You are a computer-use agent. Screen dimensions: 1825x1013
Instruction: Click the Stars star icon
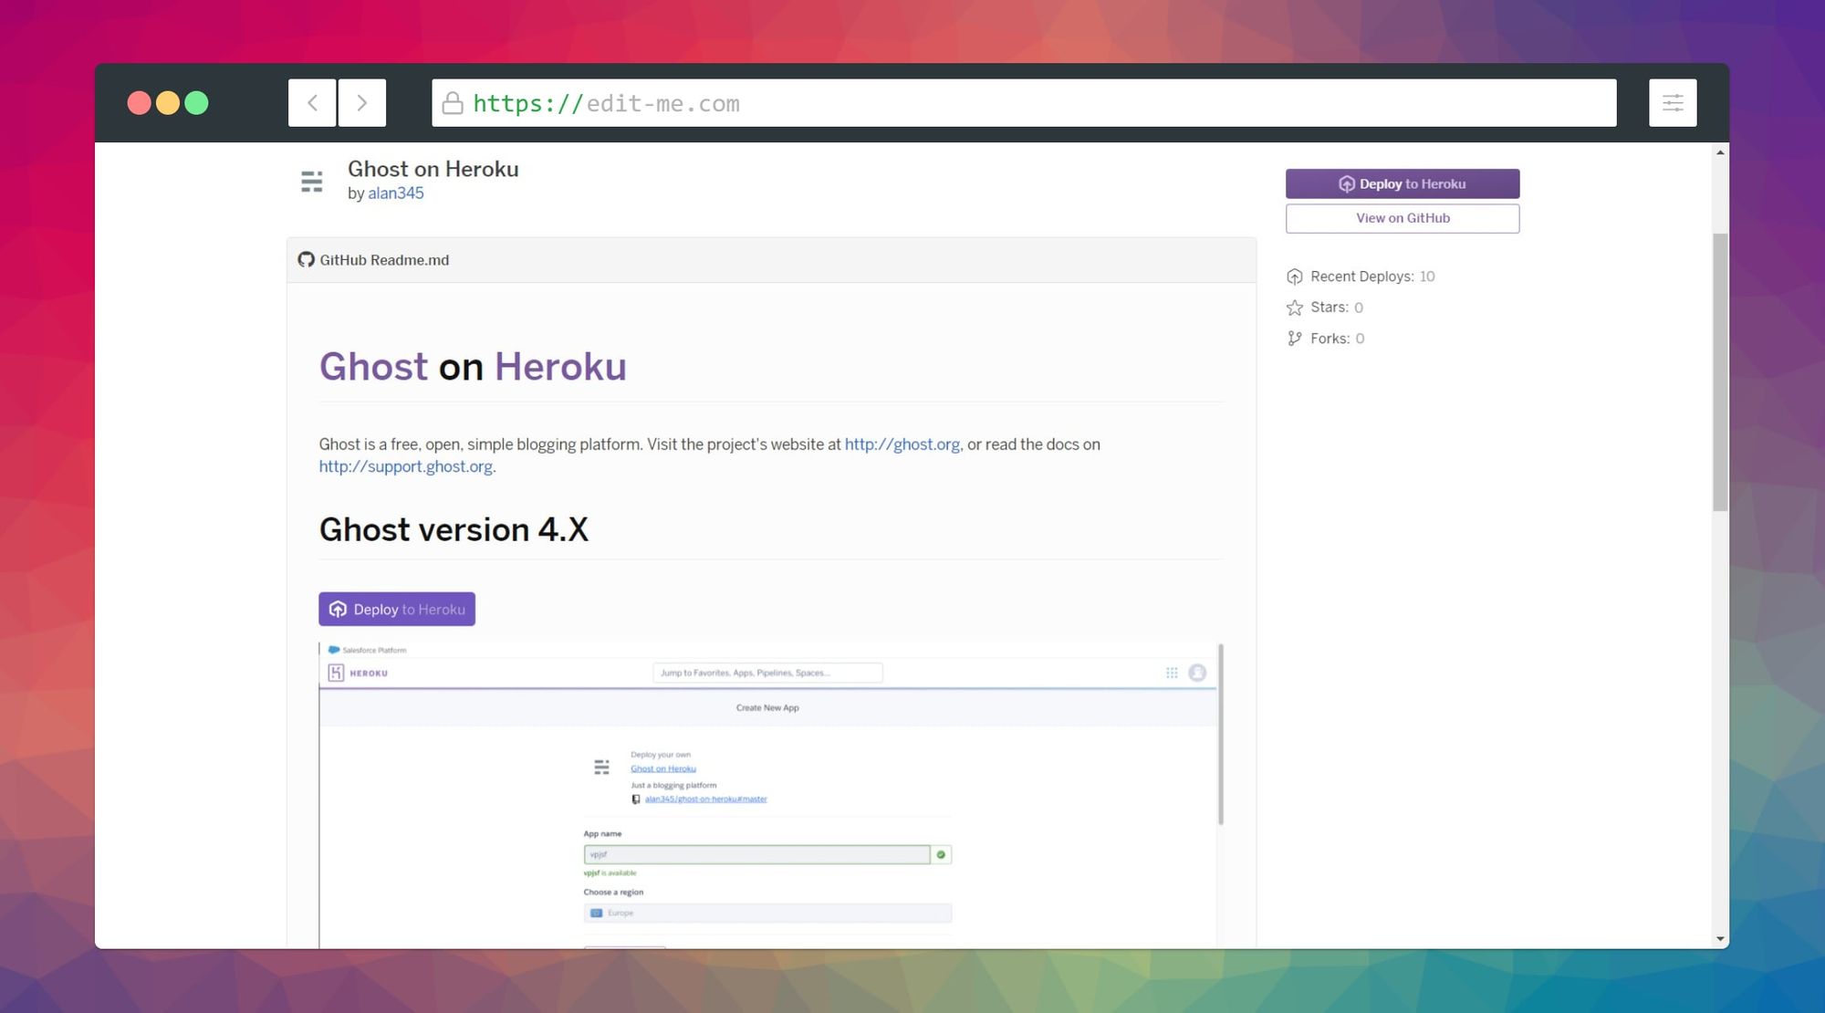pyautogui.click(x=1295, y=308)
